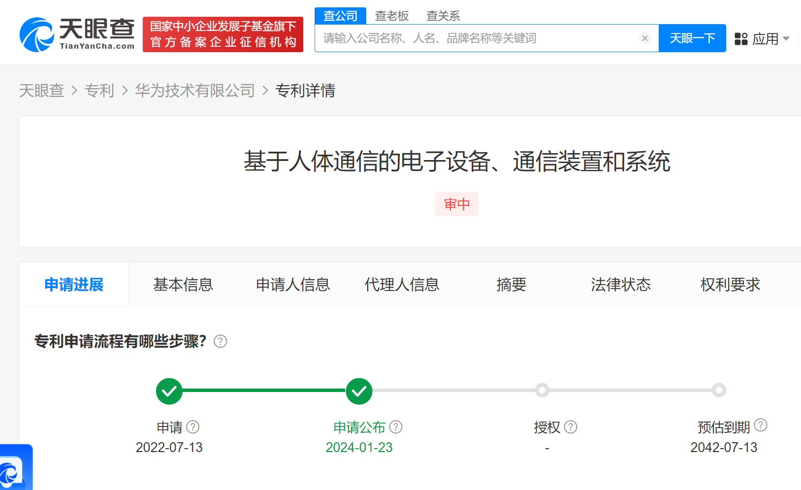The width and height of the screenshot is (801, 490).
Task: Open the 申请人信息 tab
Action: tap(293, 285)
